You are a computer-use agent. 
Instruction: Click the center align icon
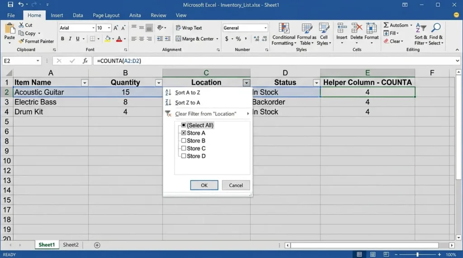[x=142, y=39]
